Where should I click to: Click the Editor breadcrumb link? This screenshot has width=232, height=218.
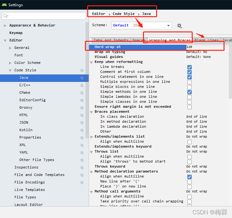(99, 14)
